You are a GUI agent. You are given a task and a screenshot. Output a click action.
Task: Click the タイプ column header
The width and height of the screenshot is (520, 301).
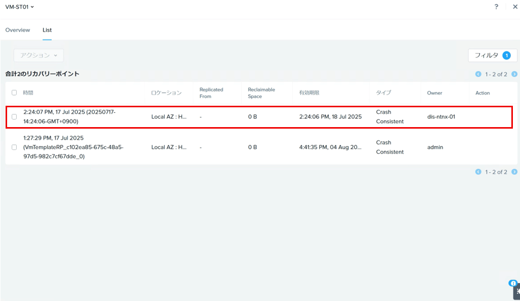(x=383, y=93)
